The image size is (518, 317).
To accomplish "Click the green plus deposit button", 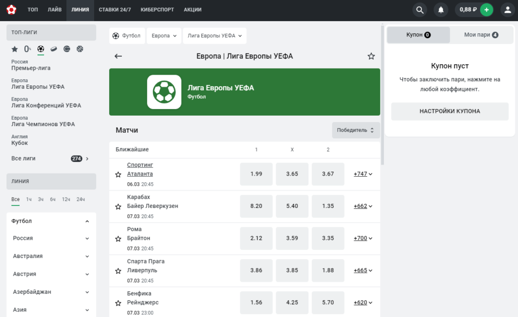I will [x=486, y=10].
